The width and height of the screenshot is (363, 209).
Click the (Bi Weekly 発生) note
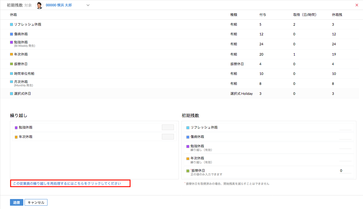click(25, 46)
